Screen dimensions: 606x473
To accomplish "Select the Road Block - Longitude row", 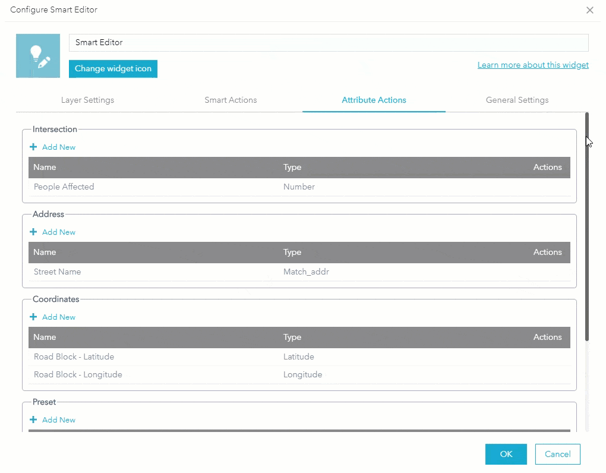I will (78, 374).
